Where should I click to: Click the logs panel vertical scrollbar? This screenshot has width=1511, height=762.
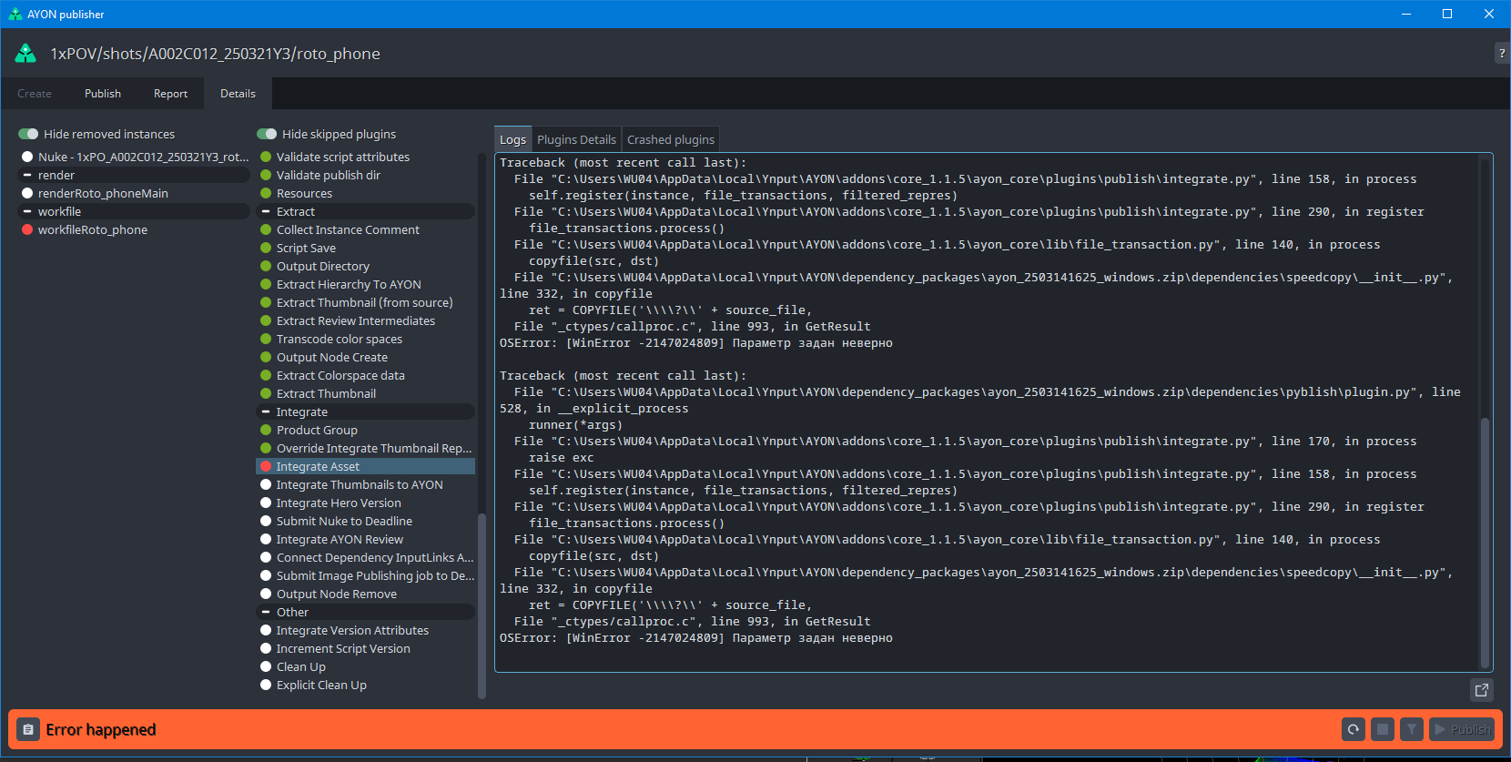1486,542
